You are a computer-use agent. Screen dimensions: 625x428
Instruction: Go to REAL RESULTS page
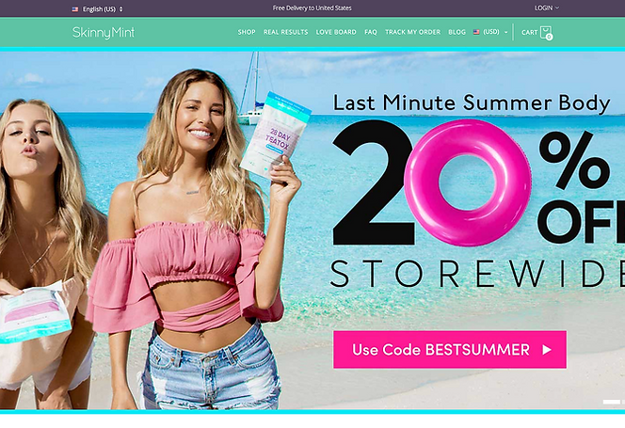click(x=286, y=32)
